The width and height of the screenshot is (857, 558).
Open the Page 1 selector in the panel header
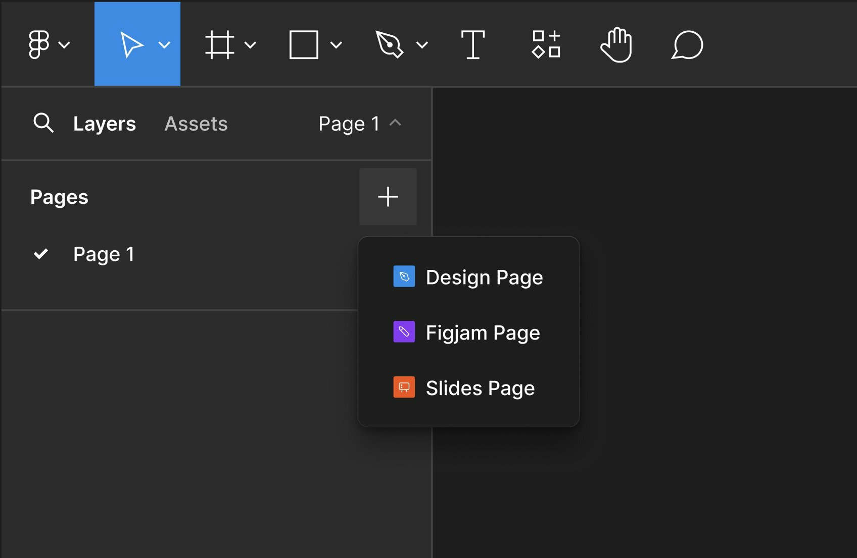360,124
